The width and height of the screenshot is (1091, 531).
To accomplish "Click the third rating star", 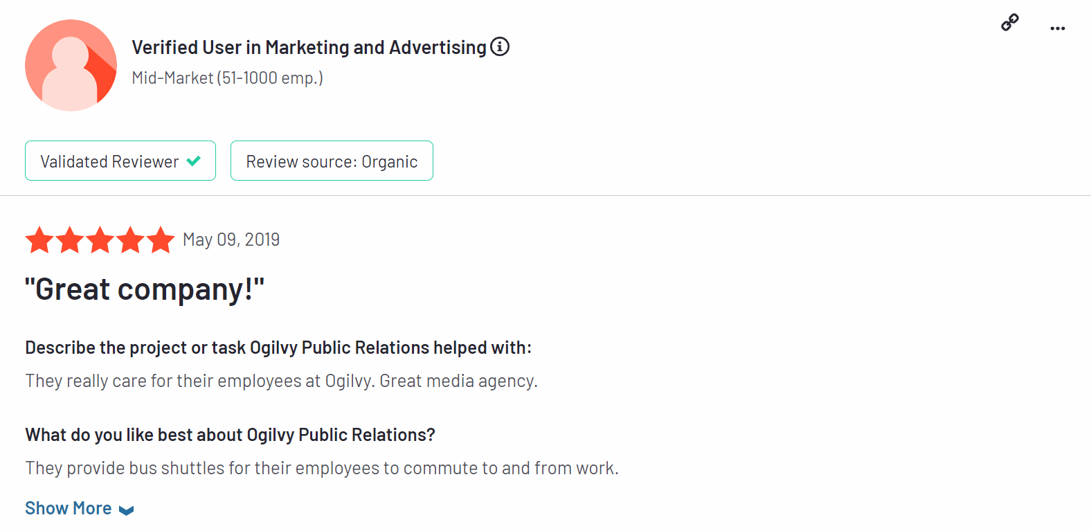I will point(100,240).
